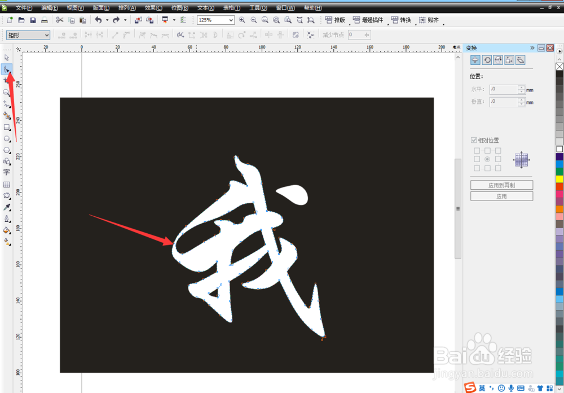Viewport: 564px width, 393px height.
Task: Open the 工具(O) menu
Action: pos(258,8)
